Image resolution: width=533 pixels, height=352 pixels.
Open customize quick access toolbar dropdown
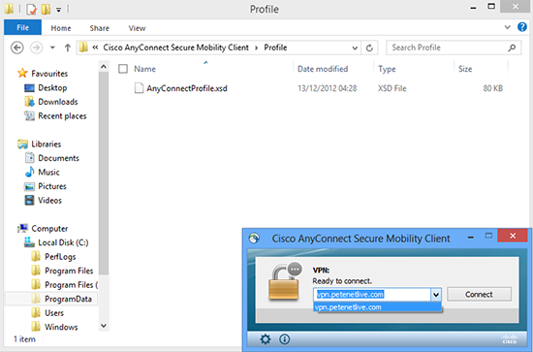[x=58, y=10]
